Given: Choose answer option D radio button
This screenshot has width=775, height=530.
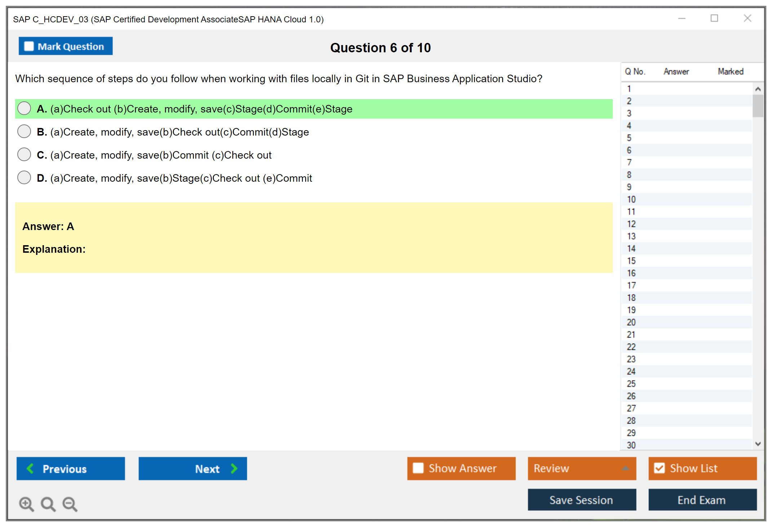Looking at the screenshot, I should [x=24, y=178].
